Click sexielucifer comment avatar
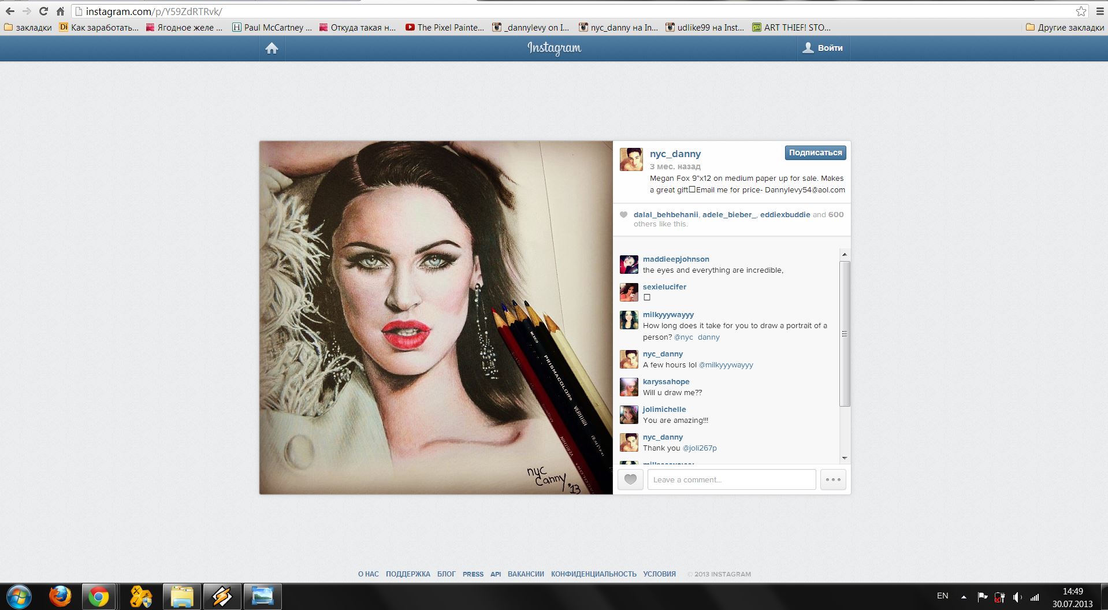1108x610 pixels. click(x=629, y=292)
